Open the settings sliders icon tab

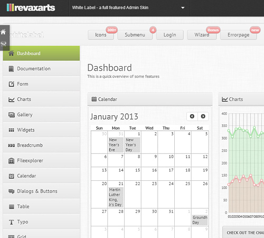click(3, 44)
